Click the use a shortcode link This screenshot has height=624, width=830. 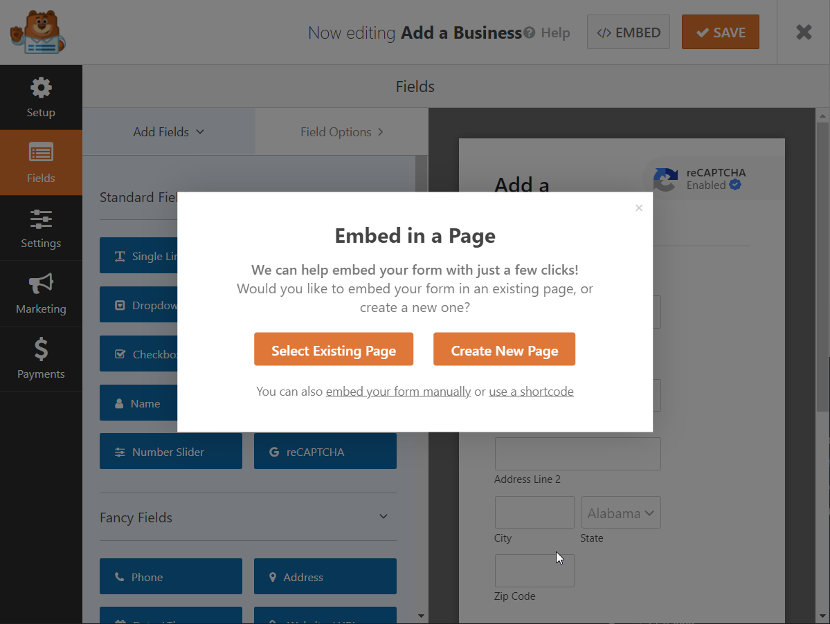pyautogui.click(x=531, y=391)
